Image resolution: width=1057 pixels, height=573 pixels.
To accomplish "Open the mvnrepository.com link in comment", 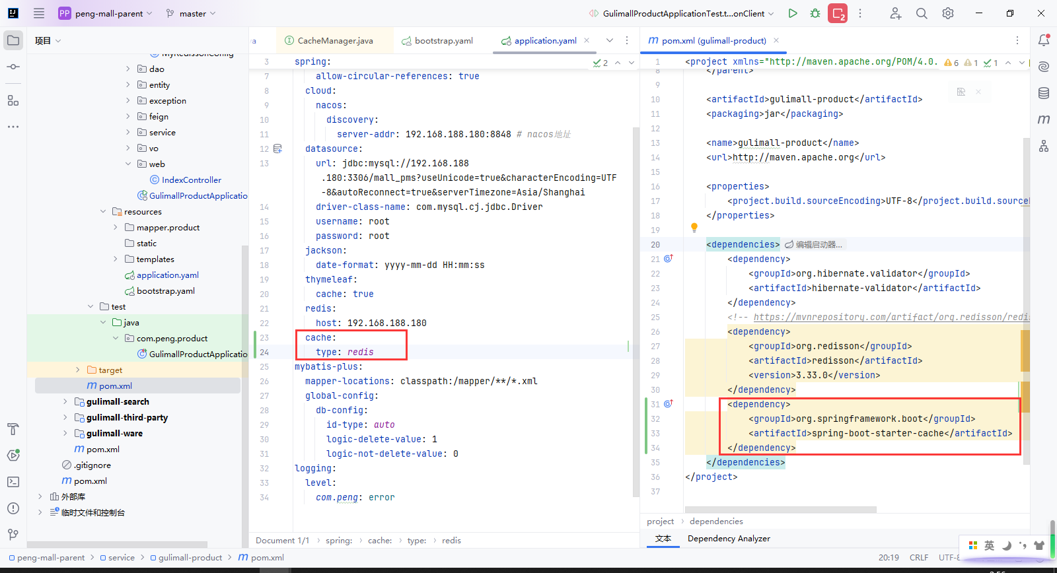I will tap(892, 317).
